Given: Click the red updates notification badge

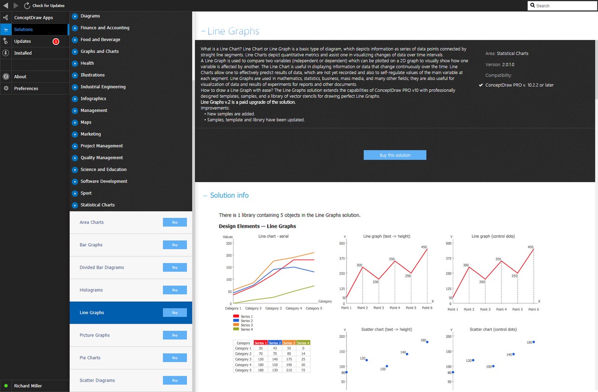Looking at the screenshot, I should [56, 42].
